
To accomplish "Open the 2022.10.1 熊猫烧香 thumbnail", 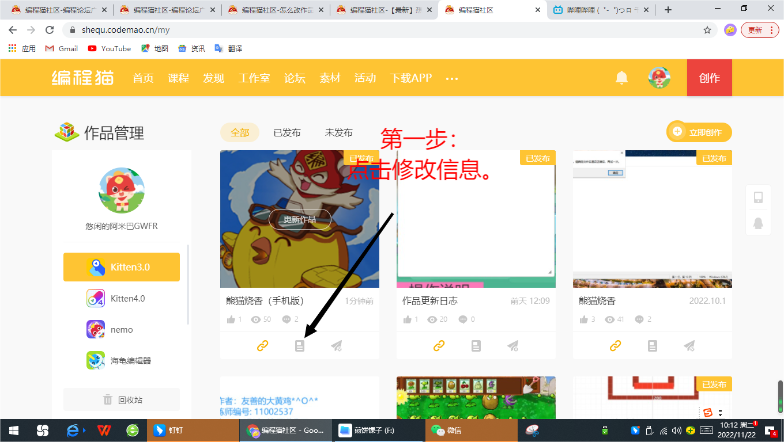I will pyautogui.click(x=653, y=219).
